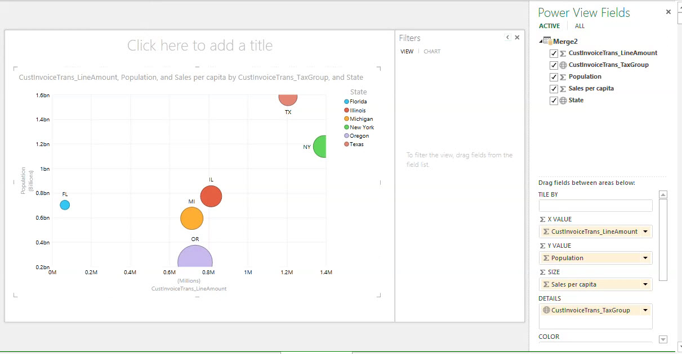682x354 pixels.
Task: Collapse the Filters pane with the chevron icon
Action: tap(507, 38)
